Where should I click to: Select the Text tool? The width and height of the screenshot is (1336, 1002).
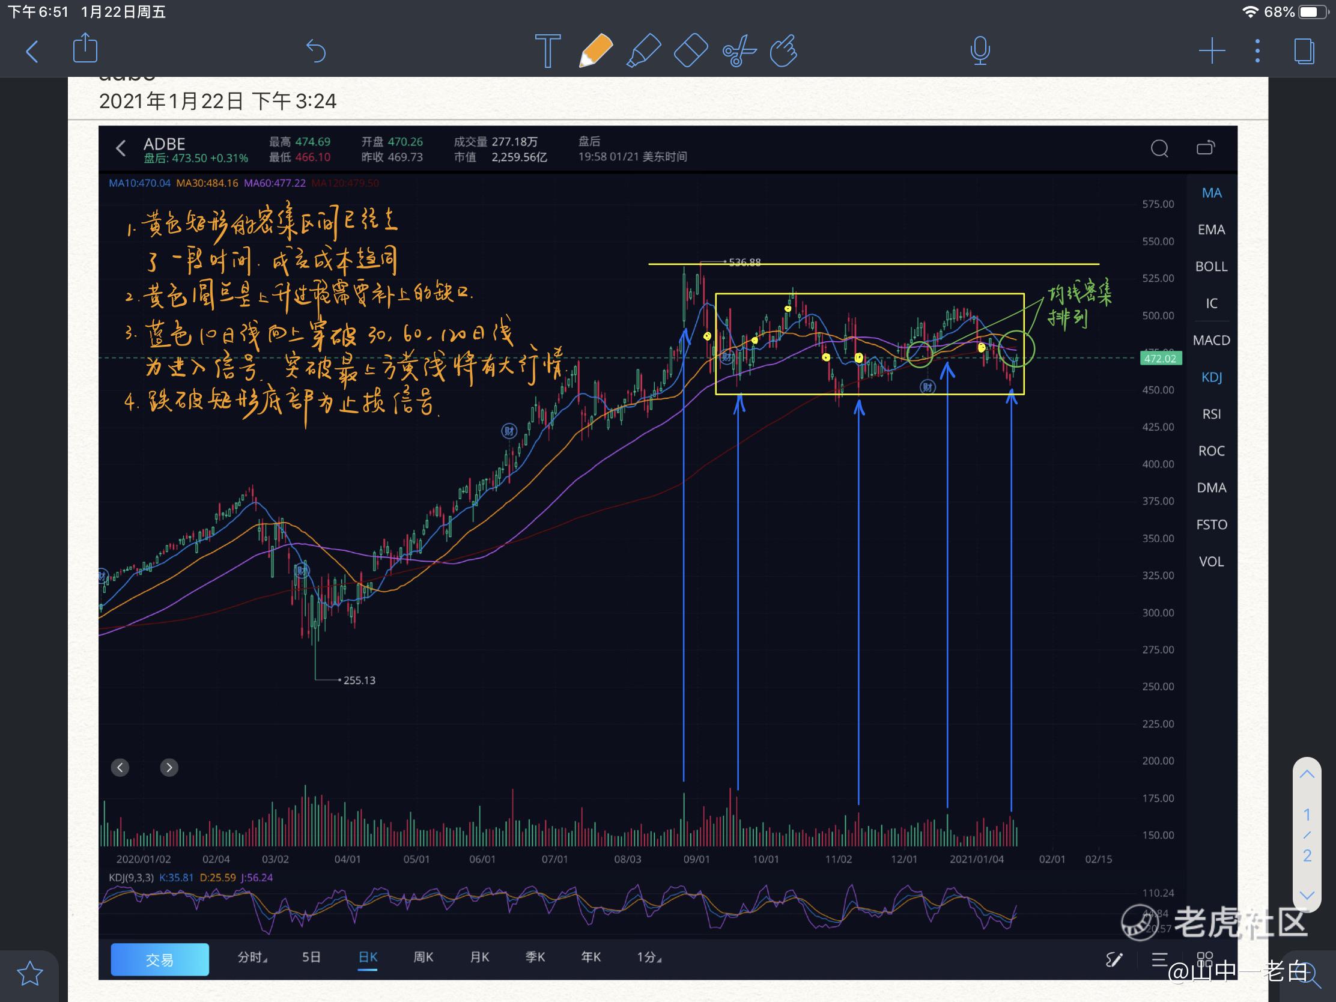click(547, 50)
